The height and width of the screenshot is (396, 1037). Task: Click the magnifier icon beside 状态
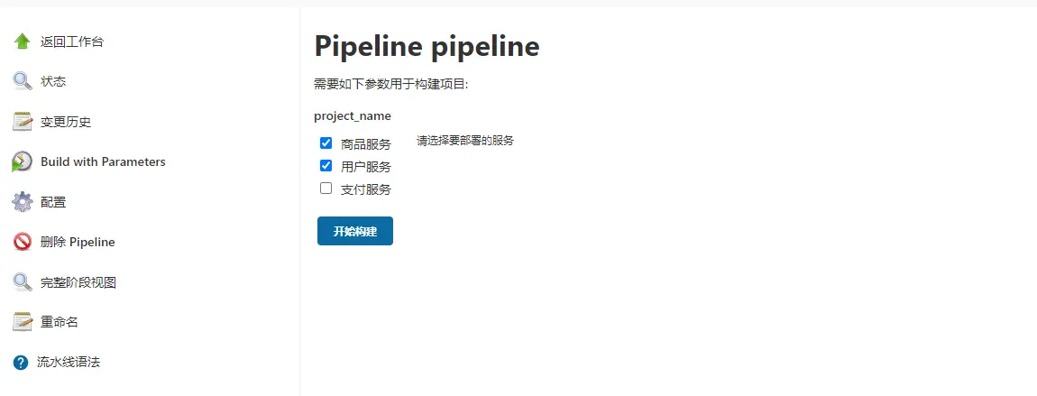coord(22,81)
